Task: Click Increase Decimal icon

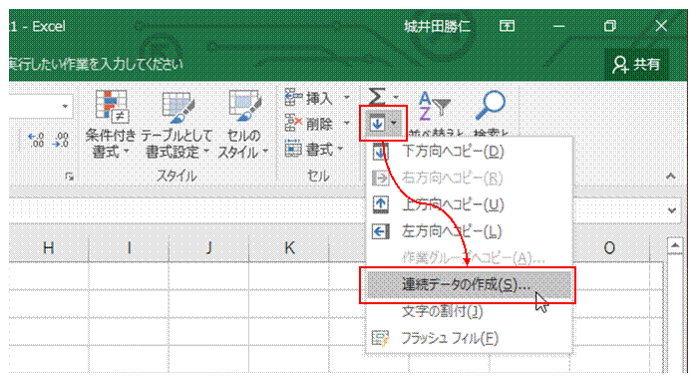Action: (36, 141)
